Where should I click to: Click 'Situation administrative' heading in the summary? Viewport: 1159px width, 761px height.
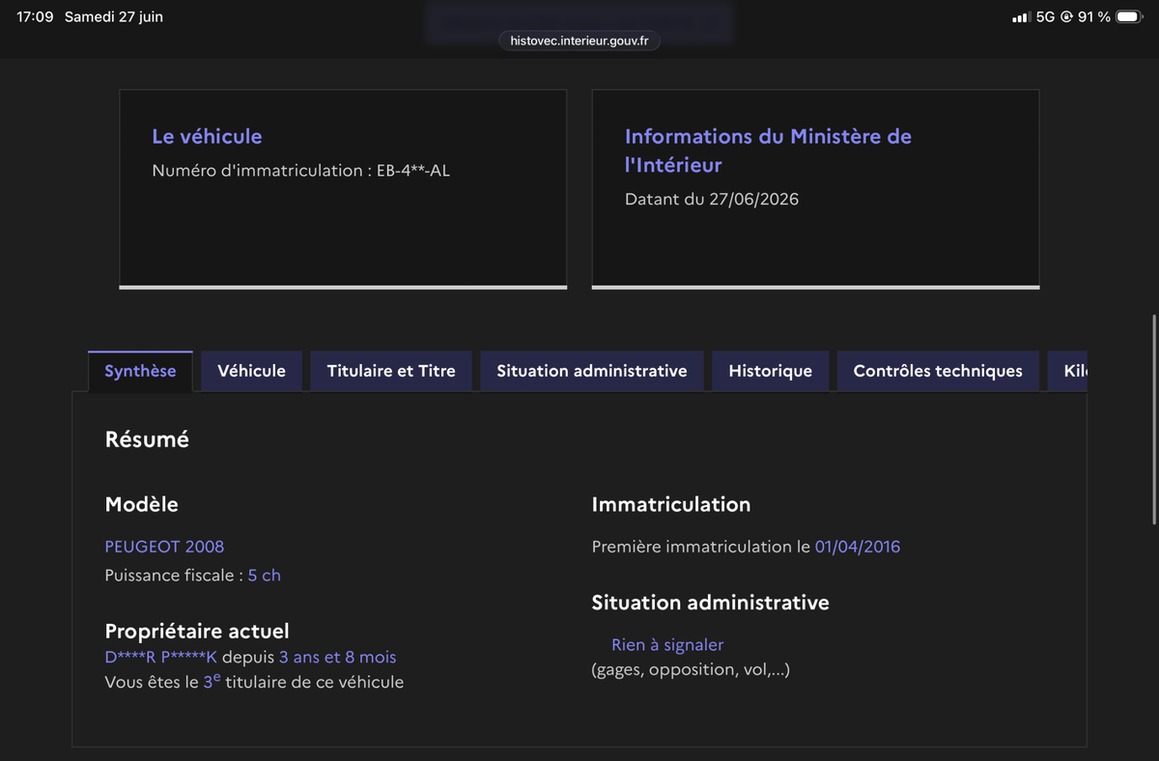(711, 603)
